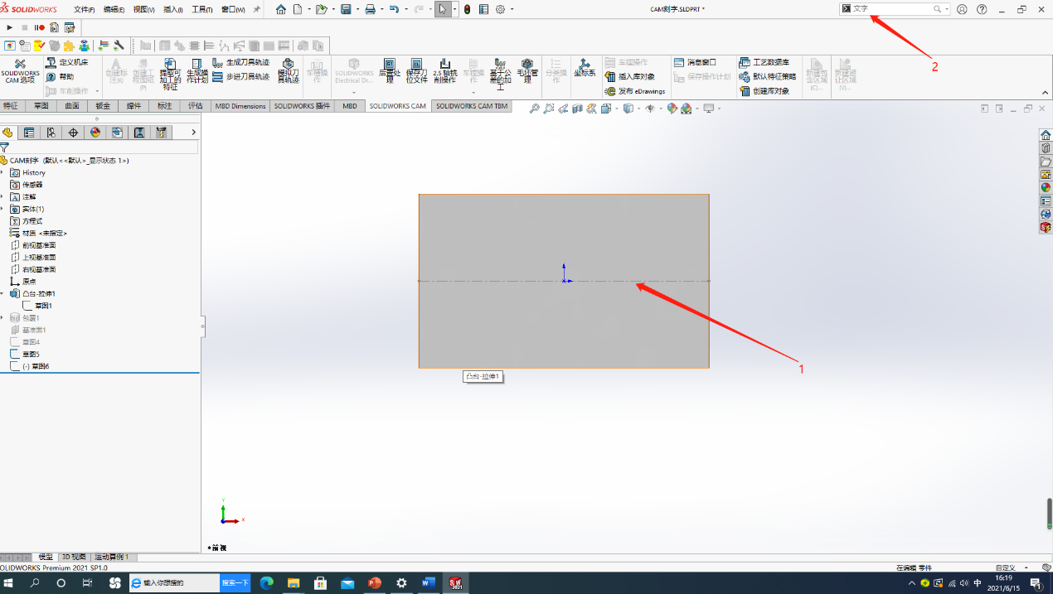The height and width of the screenshot is (594, 1053).
Task: Click Create Library Object (创建库对象)
Action: point(764,91)
